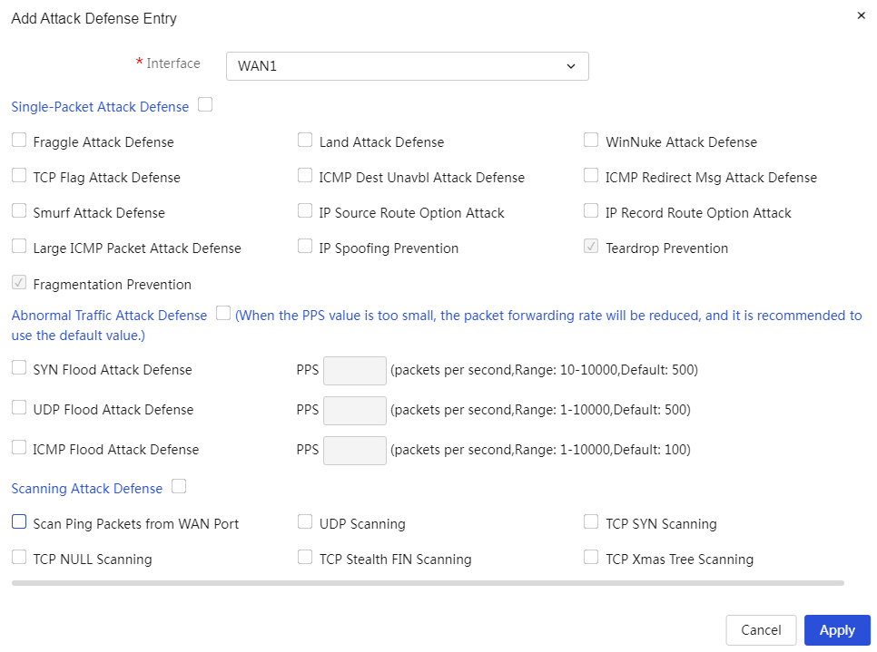
Task: Check Scan Ping Packets from WAN Port
Action: click(x=19, y=521)
